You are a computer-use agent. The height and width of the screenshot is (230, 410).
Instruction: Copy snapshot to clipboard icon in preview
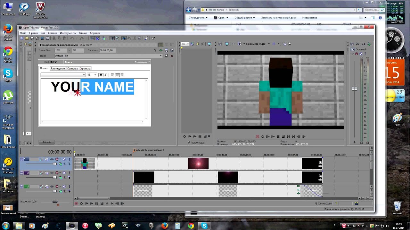pyautogui.click(x=284, y=44)
